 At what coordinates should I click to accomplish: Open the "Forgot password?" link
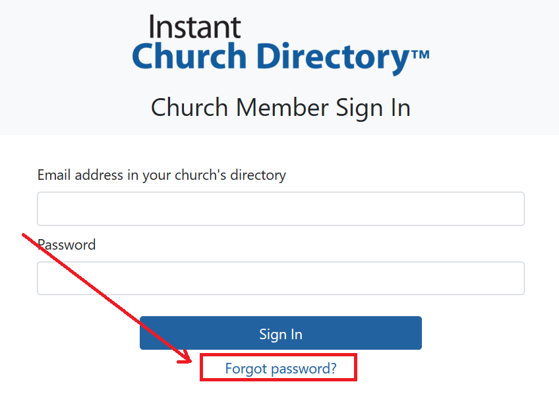tap(281, 368)
